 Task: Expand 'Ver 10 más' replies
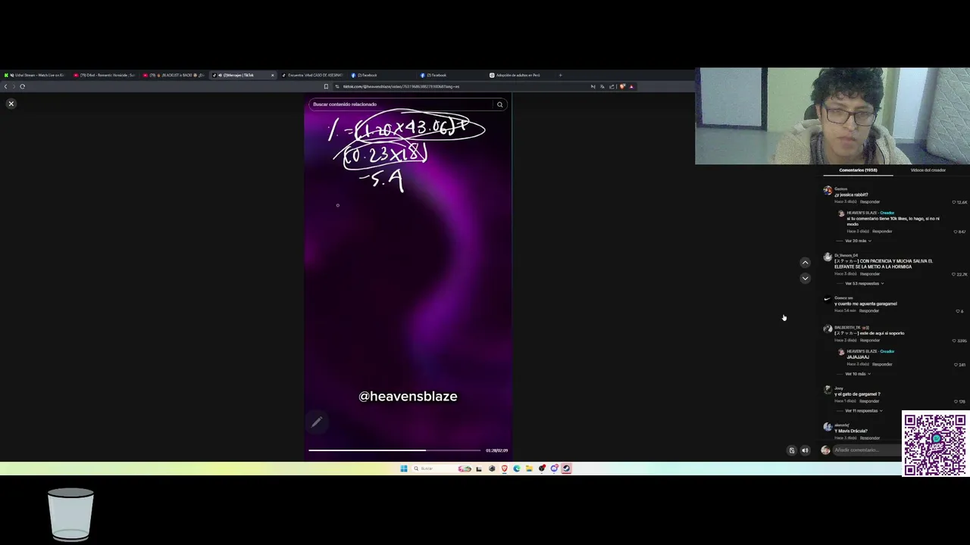[x=858, y=374]
